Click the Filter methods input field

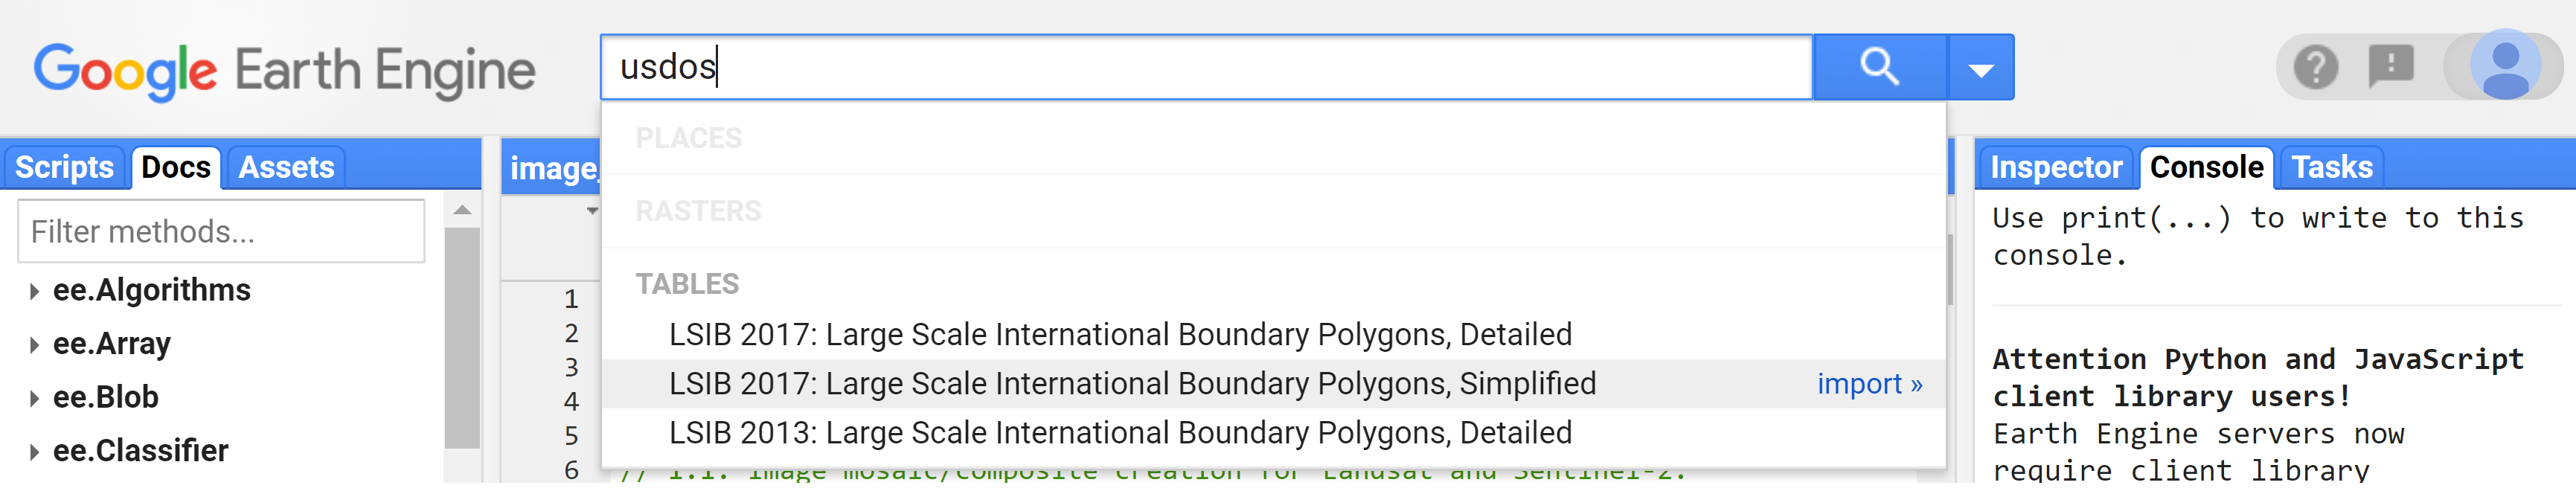[x=221, y=232]
